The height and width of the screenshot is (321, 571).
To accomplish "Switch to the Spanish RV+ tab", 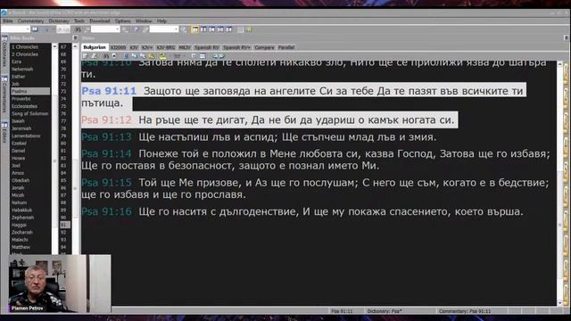I will (x=236, y=47).
